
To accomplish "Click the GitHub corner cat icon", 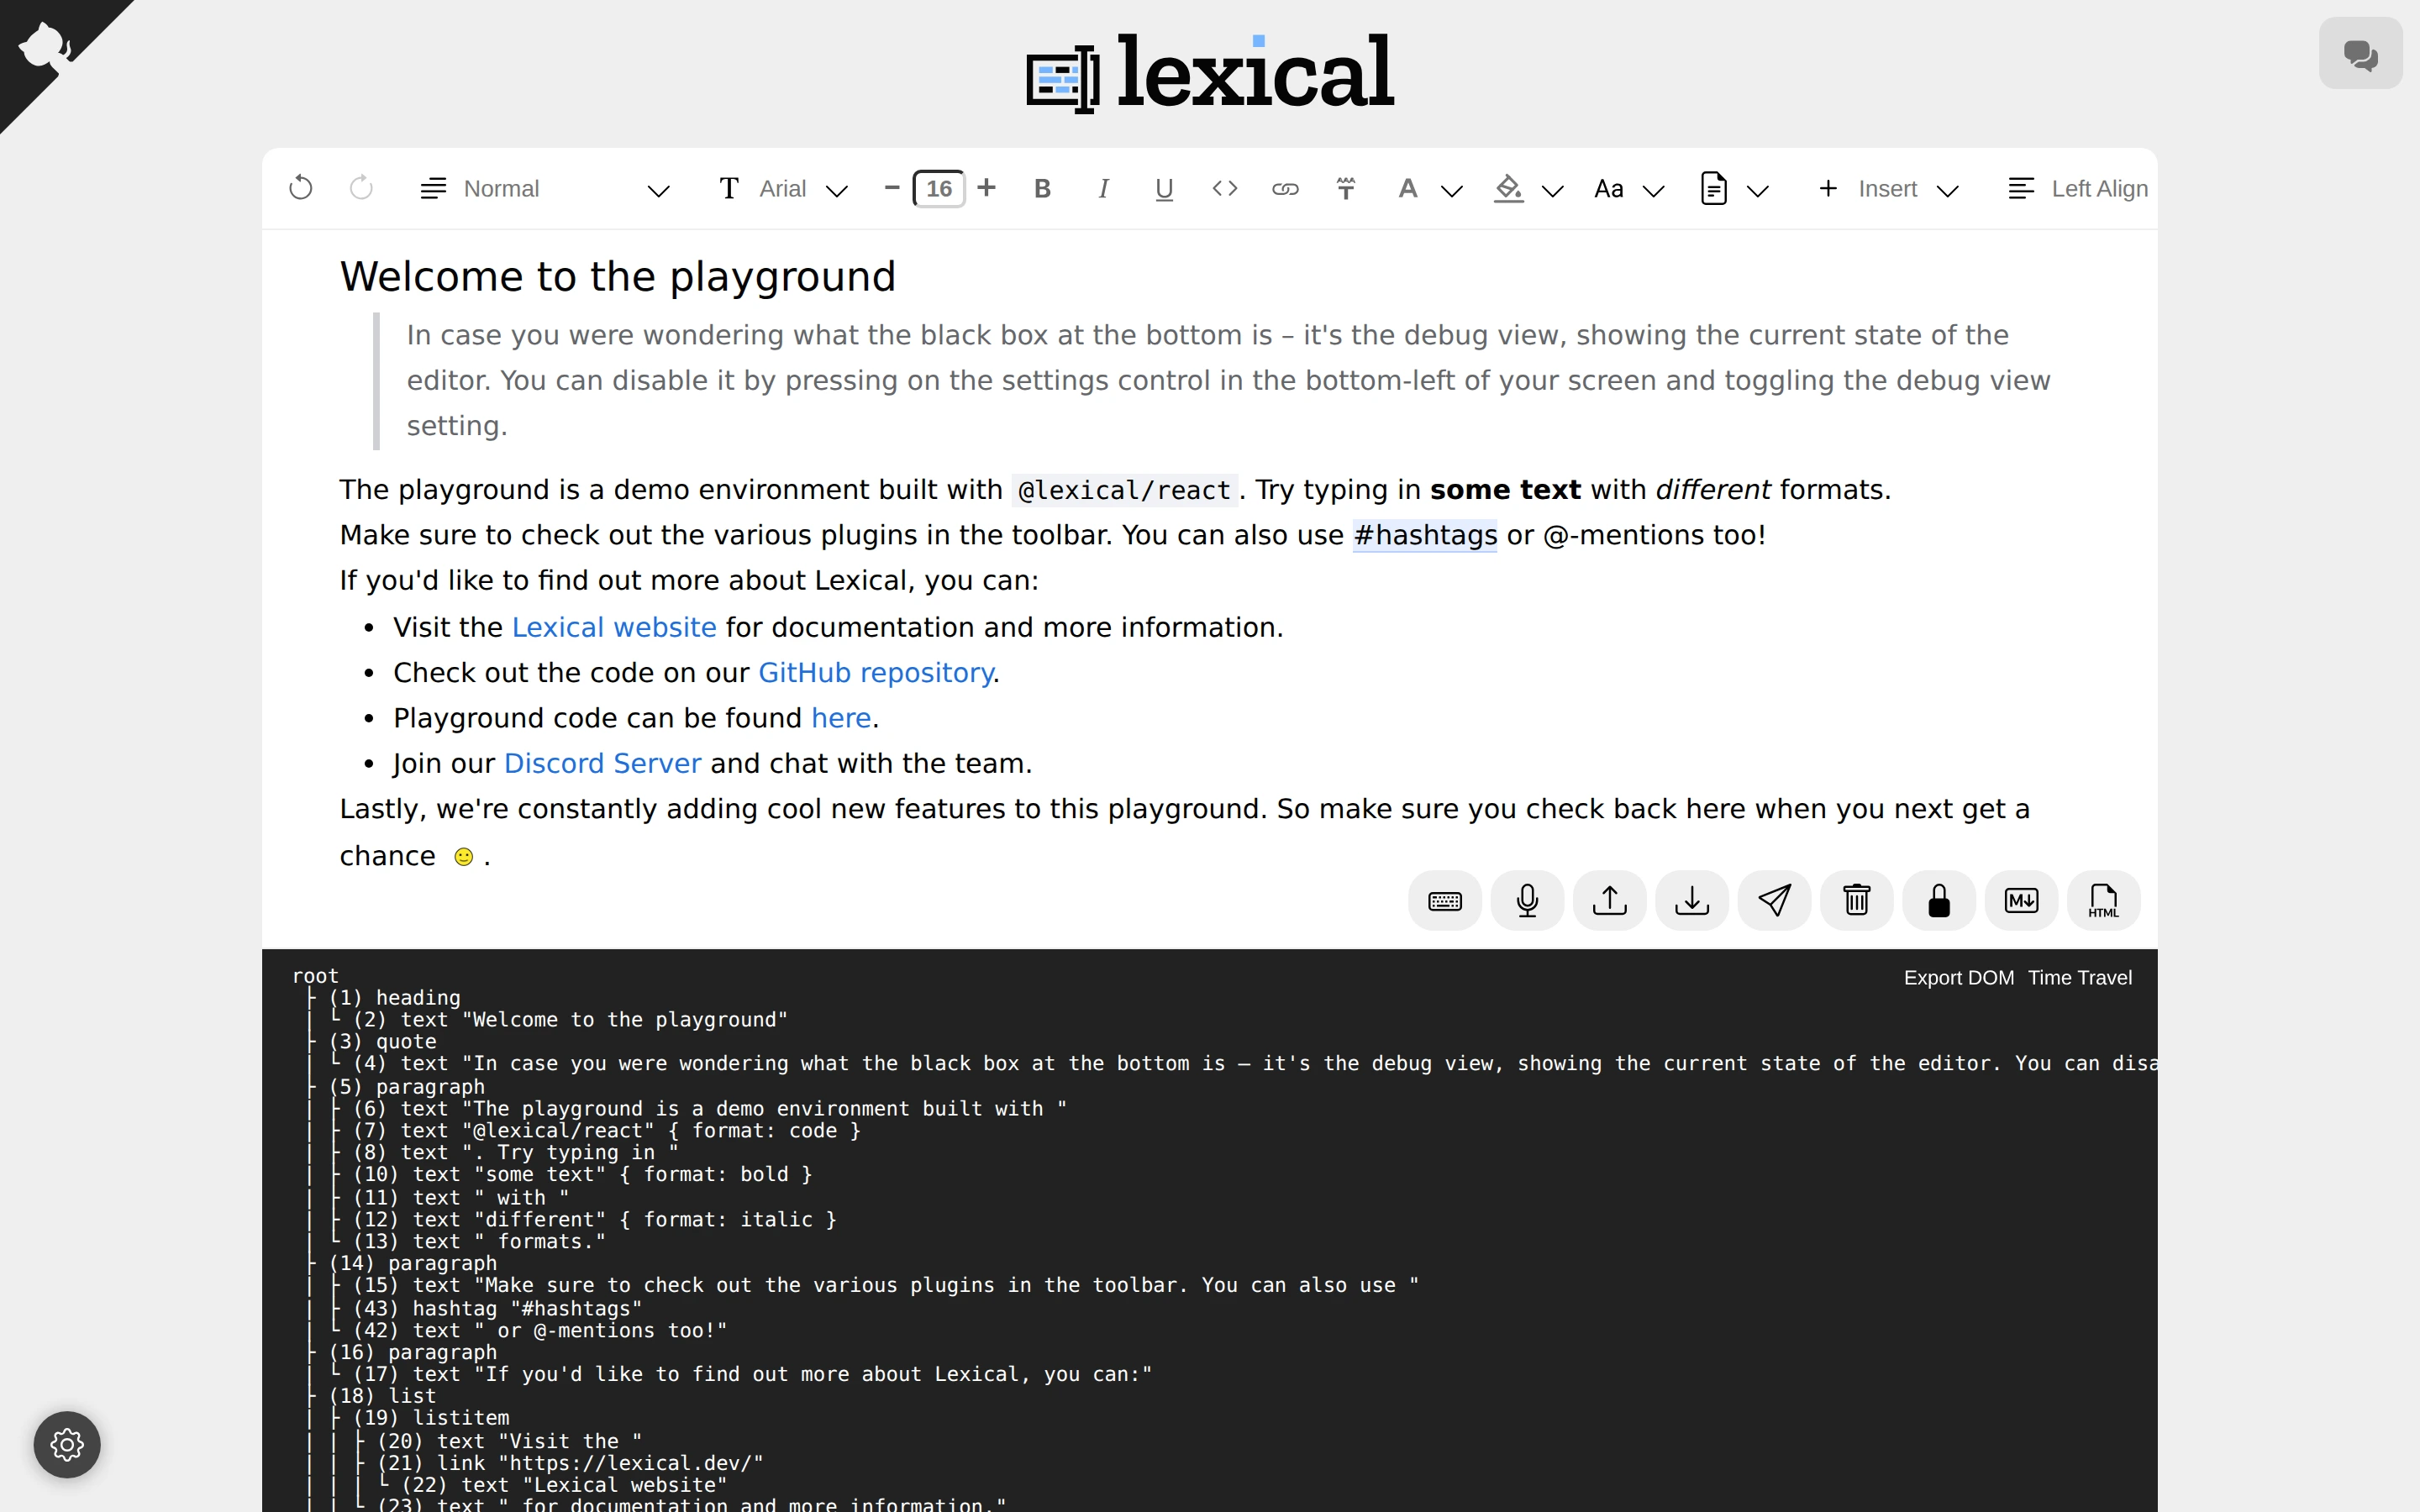I will (x=46, y=47).
